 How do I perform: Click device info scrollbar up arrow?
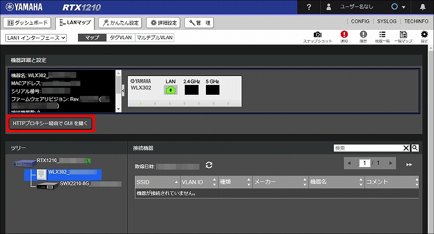click(118, 73)
